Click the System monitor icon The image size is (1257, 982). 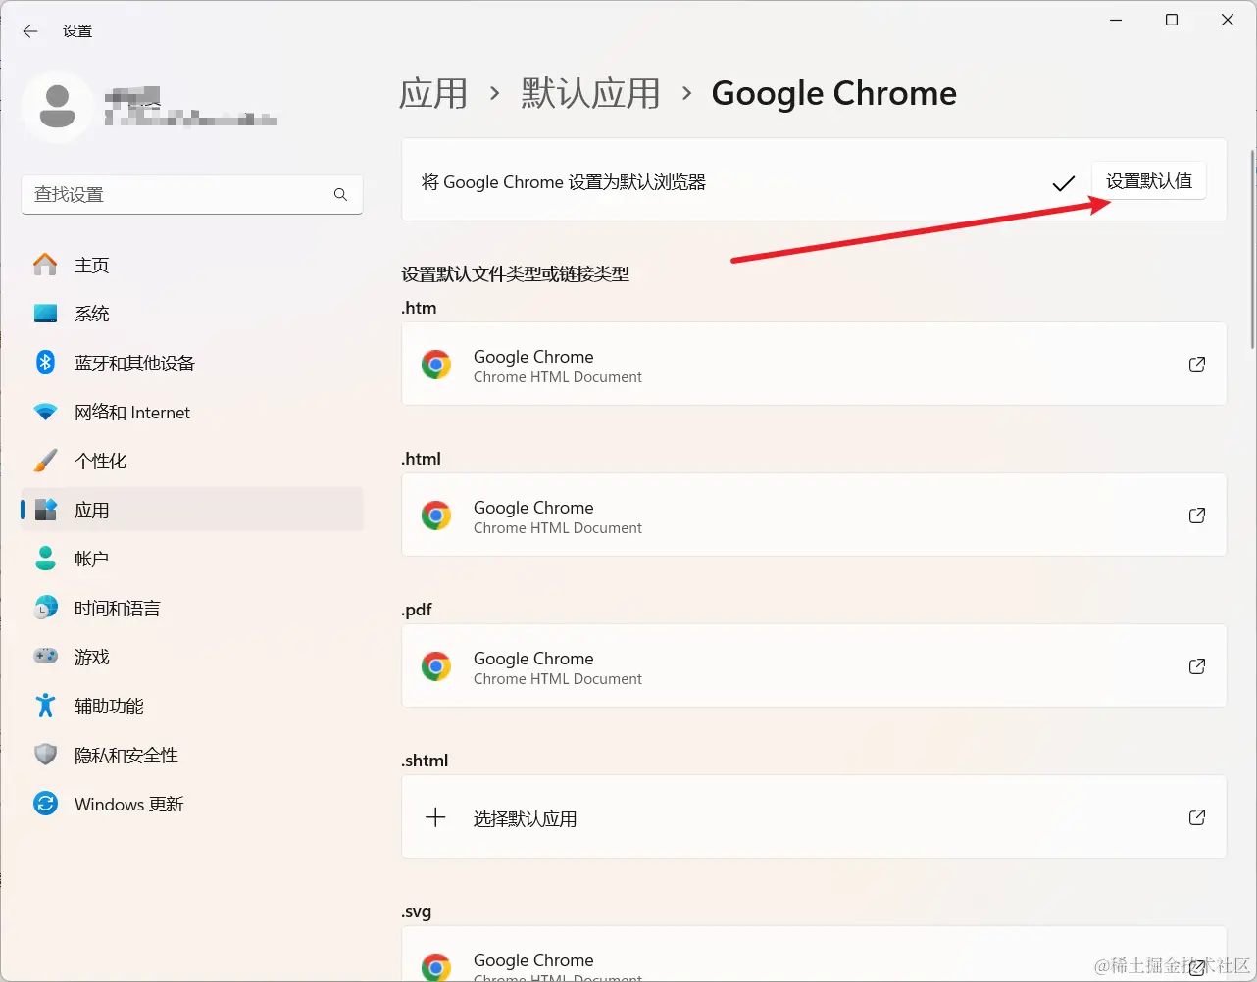pyautogui.click(x=45, y=314)
